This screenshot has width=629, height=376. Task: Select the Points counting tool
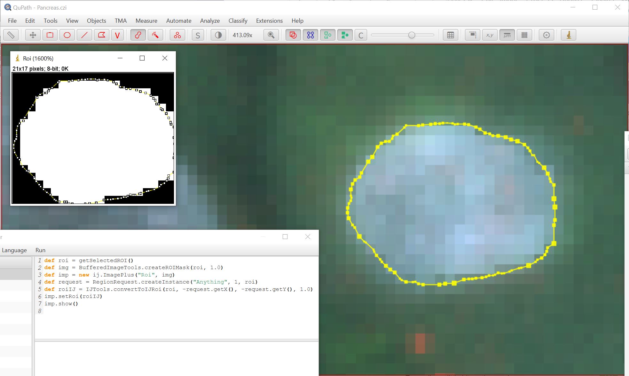177,35
